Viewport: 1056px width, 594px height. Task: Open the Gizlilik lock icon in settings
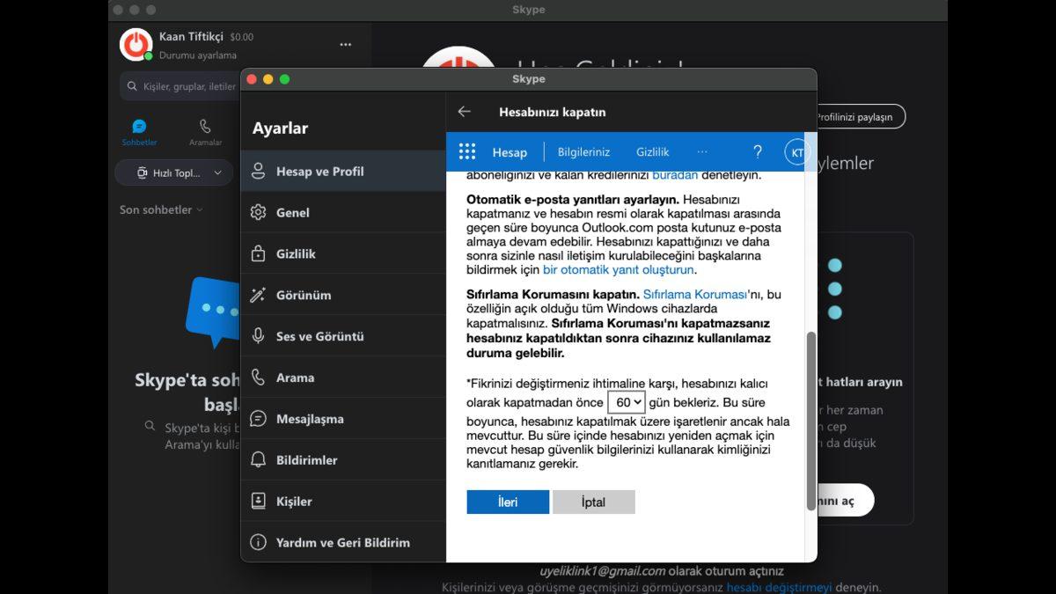(x=258, y=253)
